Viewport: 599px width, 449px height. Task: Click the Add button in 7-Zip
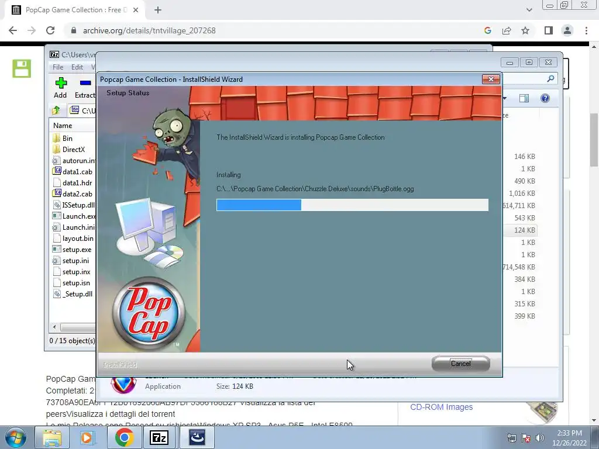click(60, 88)
